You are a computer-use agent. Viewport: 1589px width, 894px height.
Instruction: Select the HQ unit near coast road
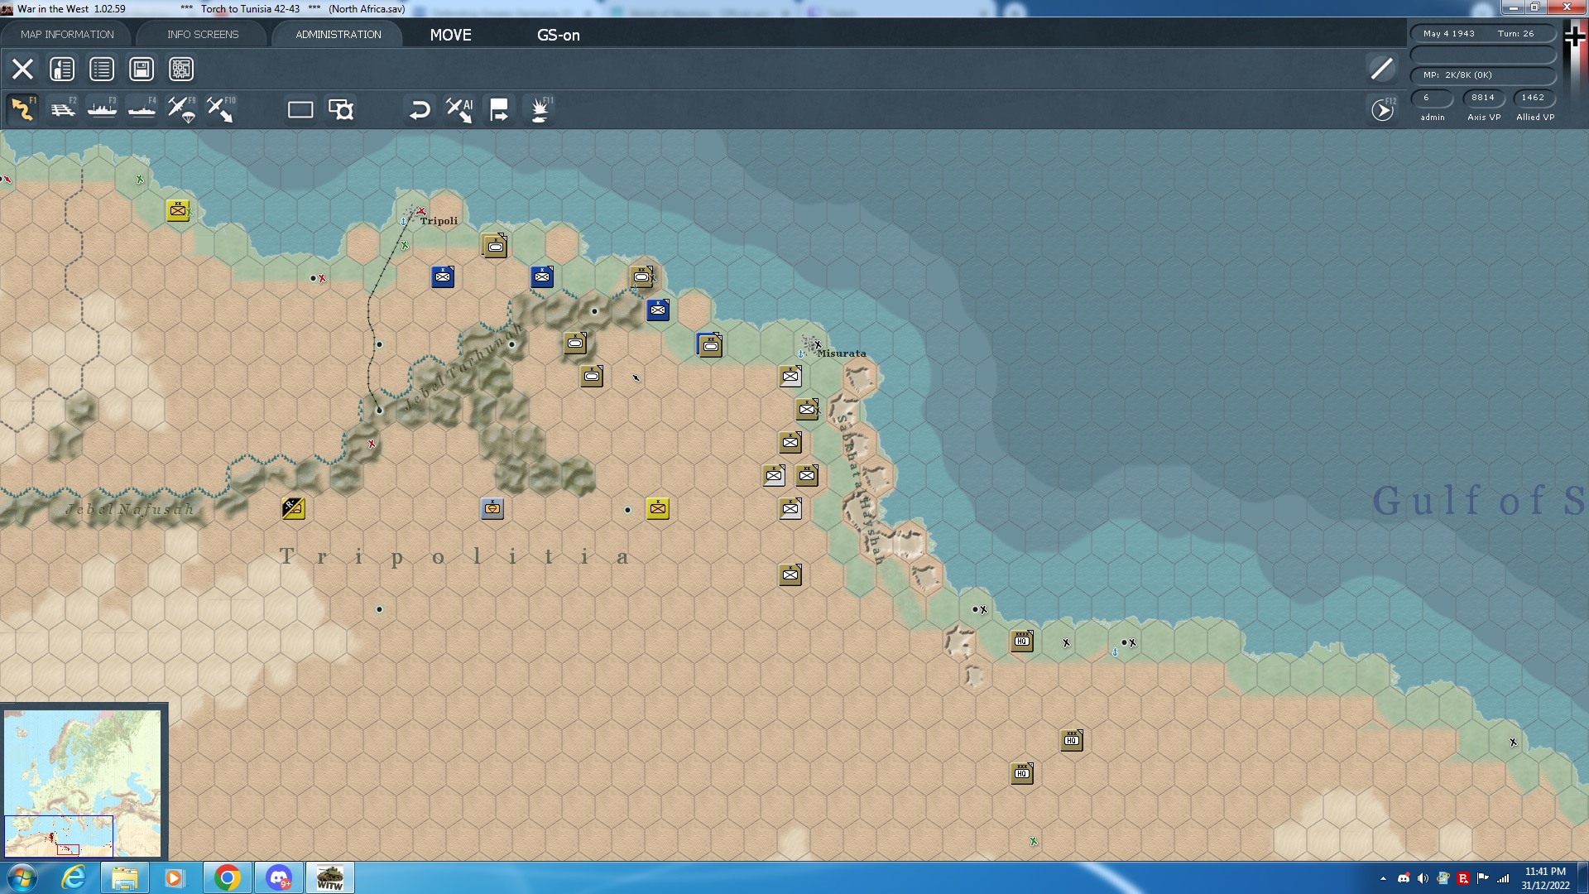coord(1022,641)
